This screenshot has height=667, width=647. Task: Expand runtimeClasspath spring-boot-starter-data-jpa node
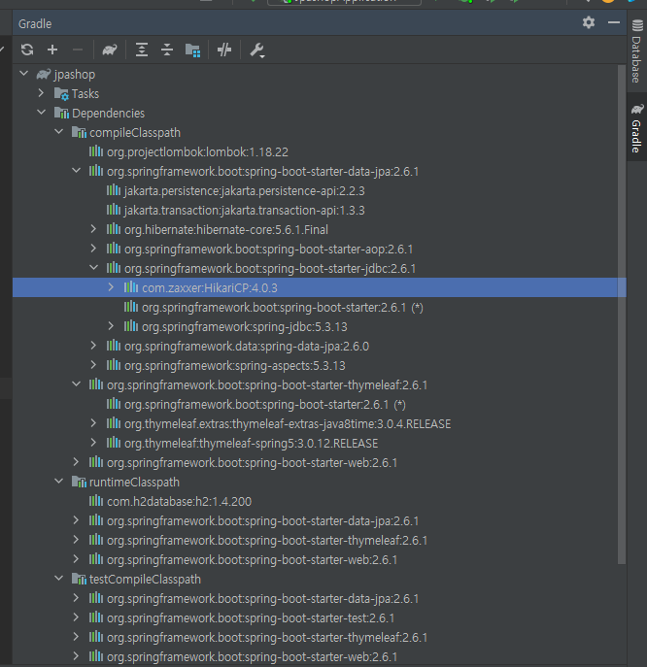click(x=76, y=520)
